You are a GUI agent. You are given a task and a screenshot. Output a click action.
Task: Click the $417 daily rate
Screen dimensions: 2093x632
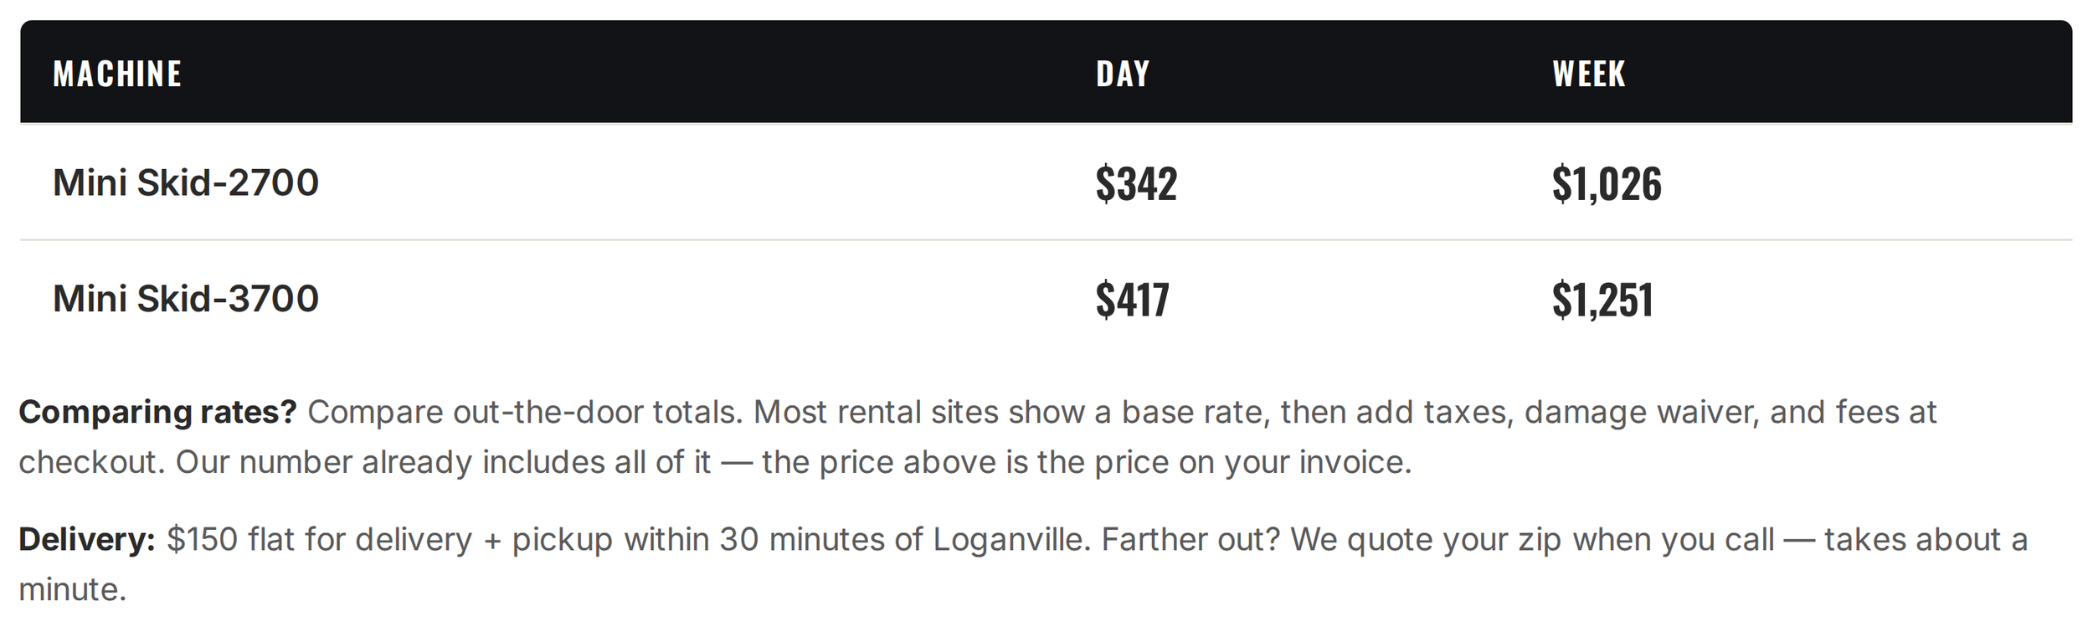pos(1132,300)
